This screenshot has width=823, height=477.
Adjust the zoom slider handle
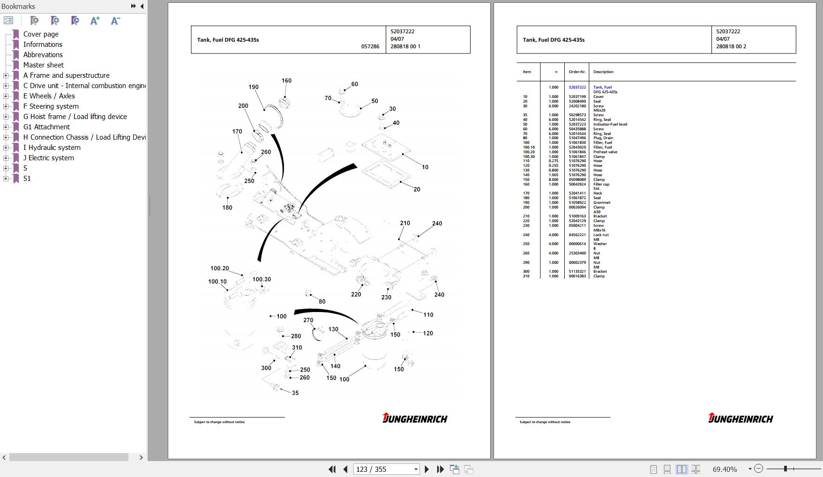[785, 469]
